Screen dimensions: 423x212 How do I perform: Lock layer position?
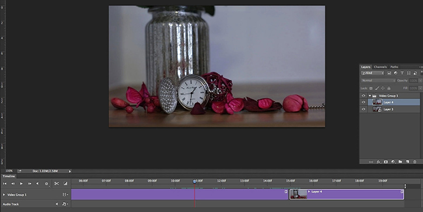(383, 88)
